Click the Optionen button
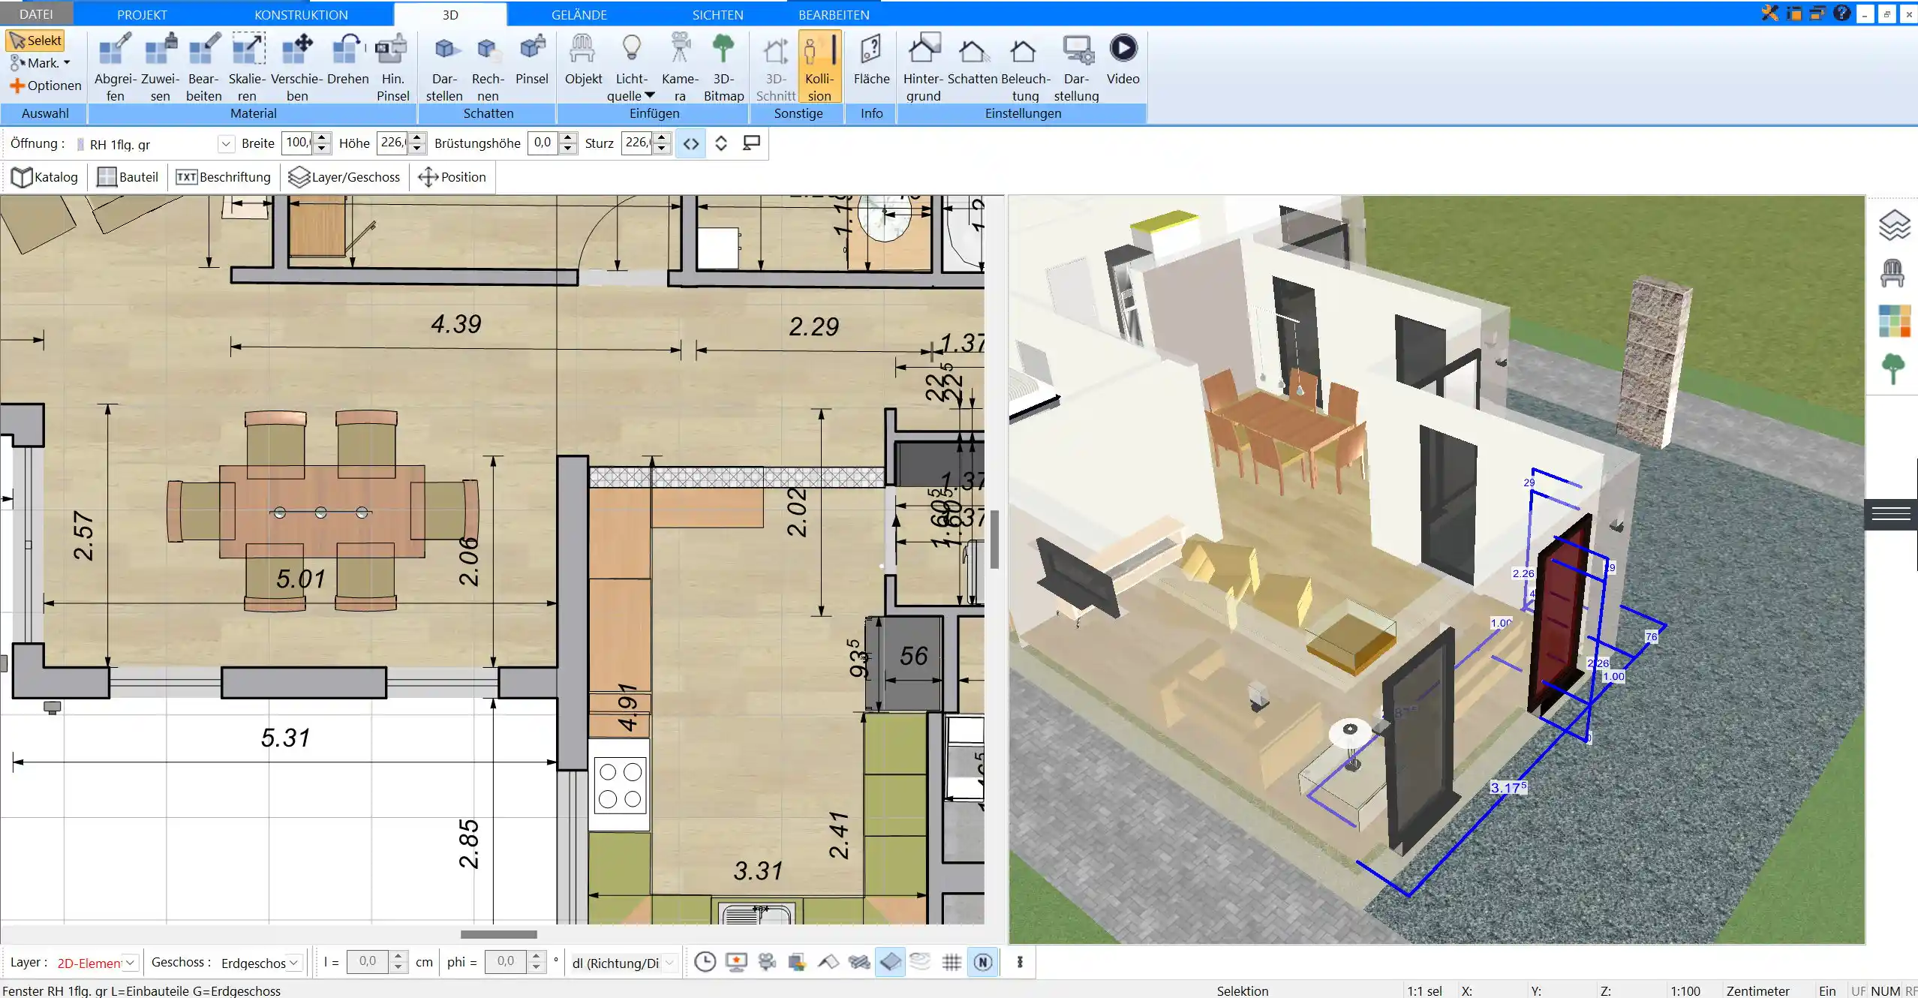This screenshot has height=998, width=1918. pyautogui.click(x=45, y=86)
